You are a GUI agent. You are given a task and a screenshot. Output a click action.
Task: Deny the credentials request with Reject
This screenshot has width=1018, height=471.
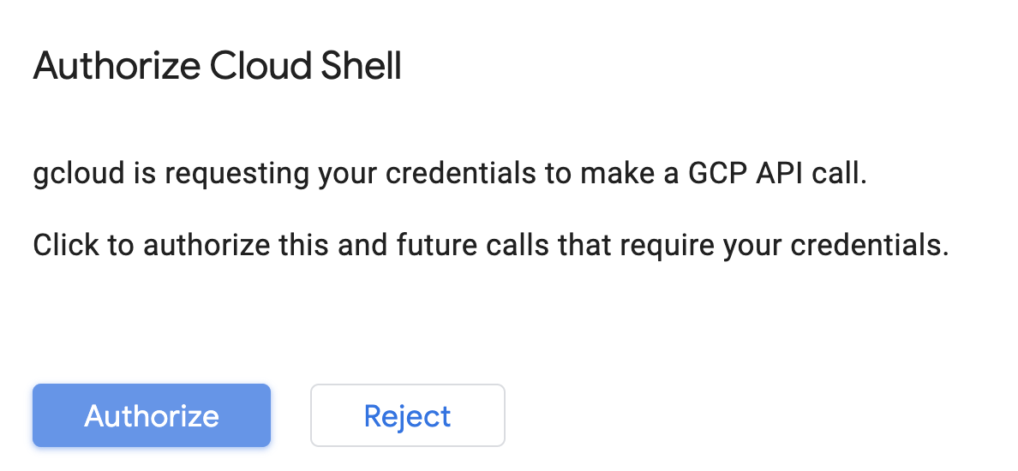tap(407, 415)
